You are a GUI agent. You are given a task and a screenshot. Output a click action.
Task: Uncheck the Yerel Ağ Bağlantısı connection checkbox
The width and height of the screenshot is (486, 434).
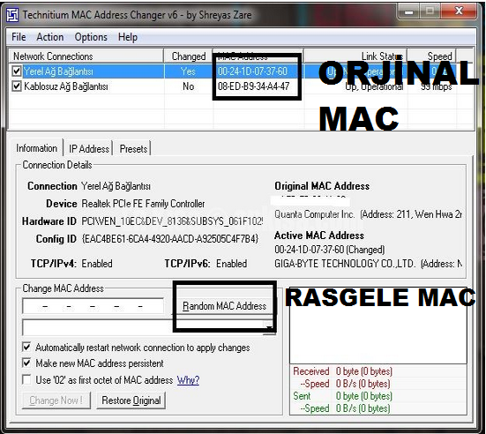pos(17,71)
